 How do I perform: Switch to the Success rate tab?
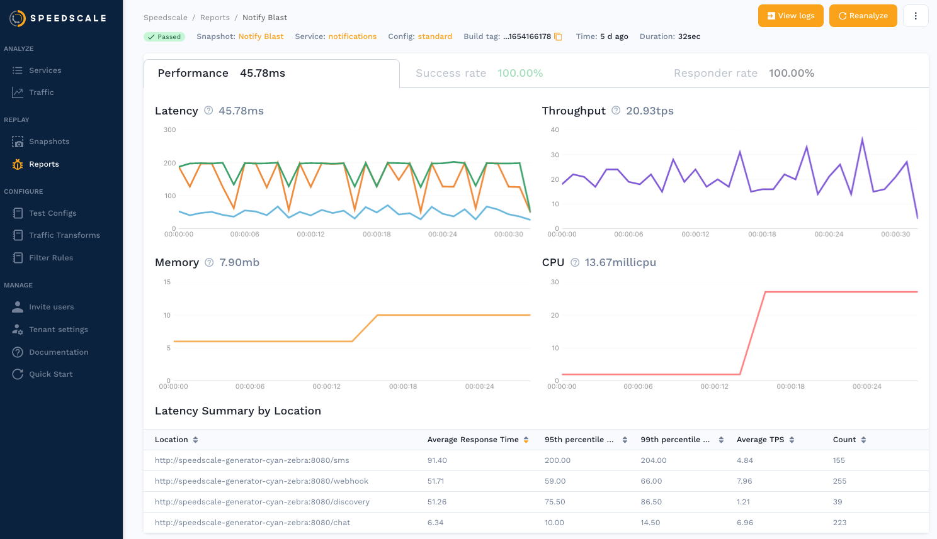click(479, 74)
